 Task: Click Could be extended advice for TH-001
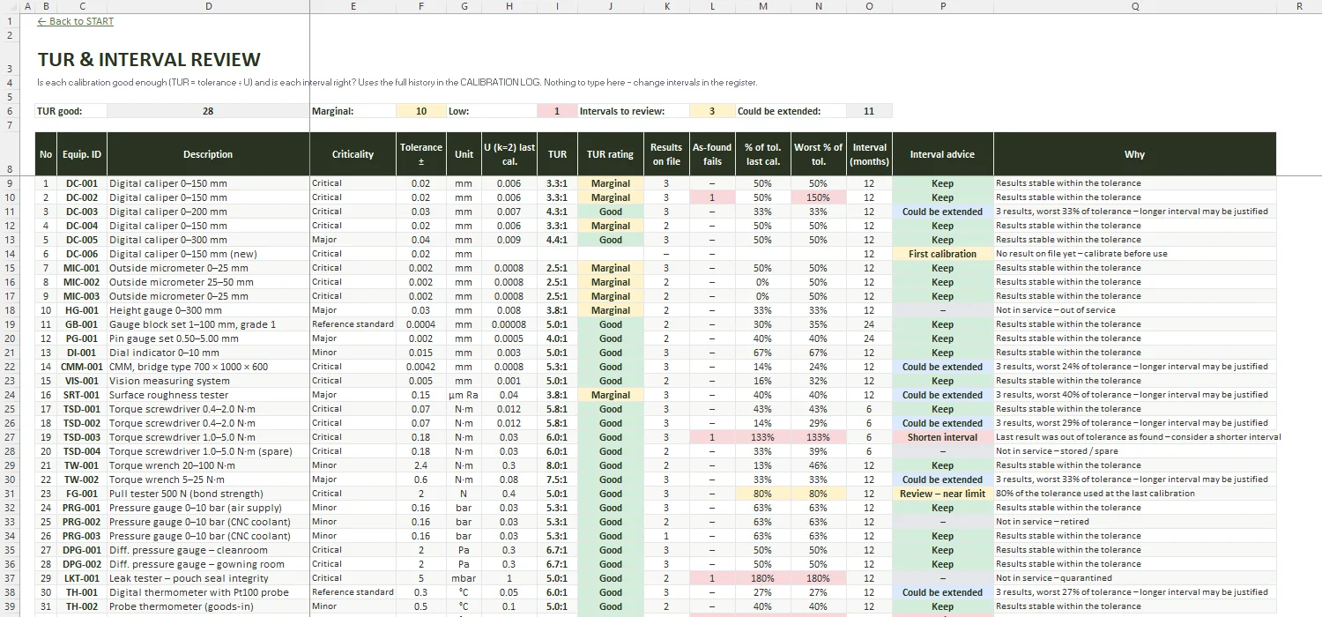pos(942,592)
